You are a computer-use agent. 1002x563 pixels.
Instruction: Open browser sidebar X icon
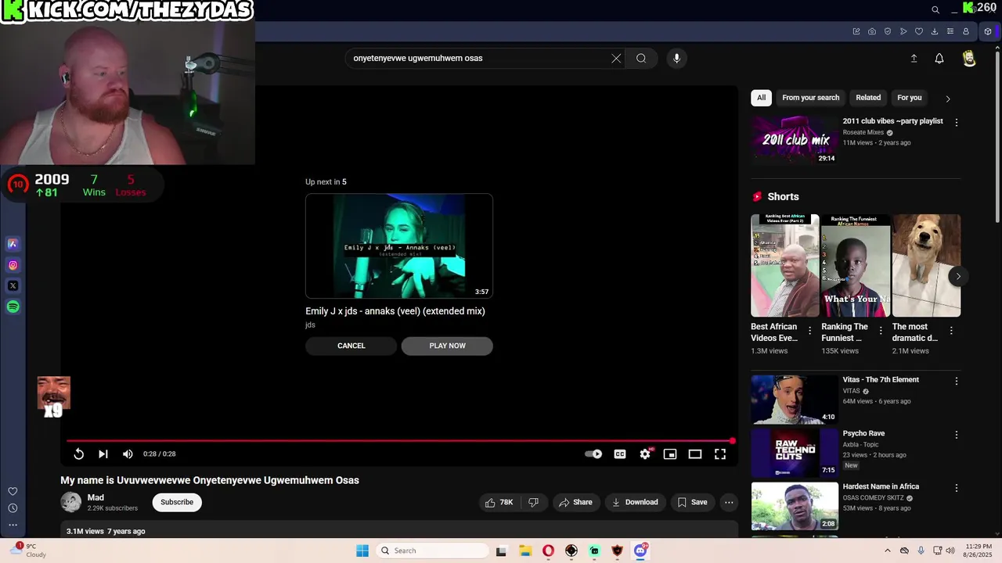tap(13, 286)
